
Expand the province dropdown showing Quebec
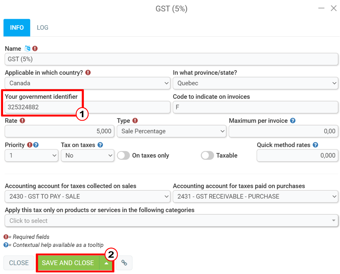point(255,83)
